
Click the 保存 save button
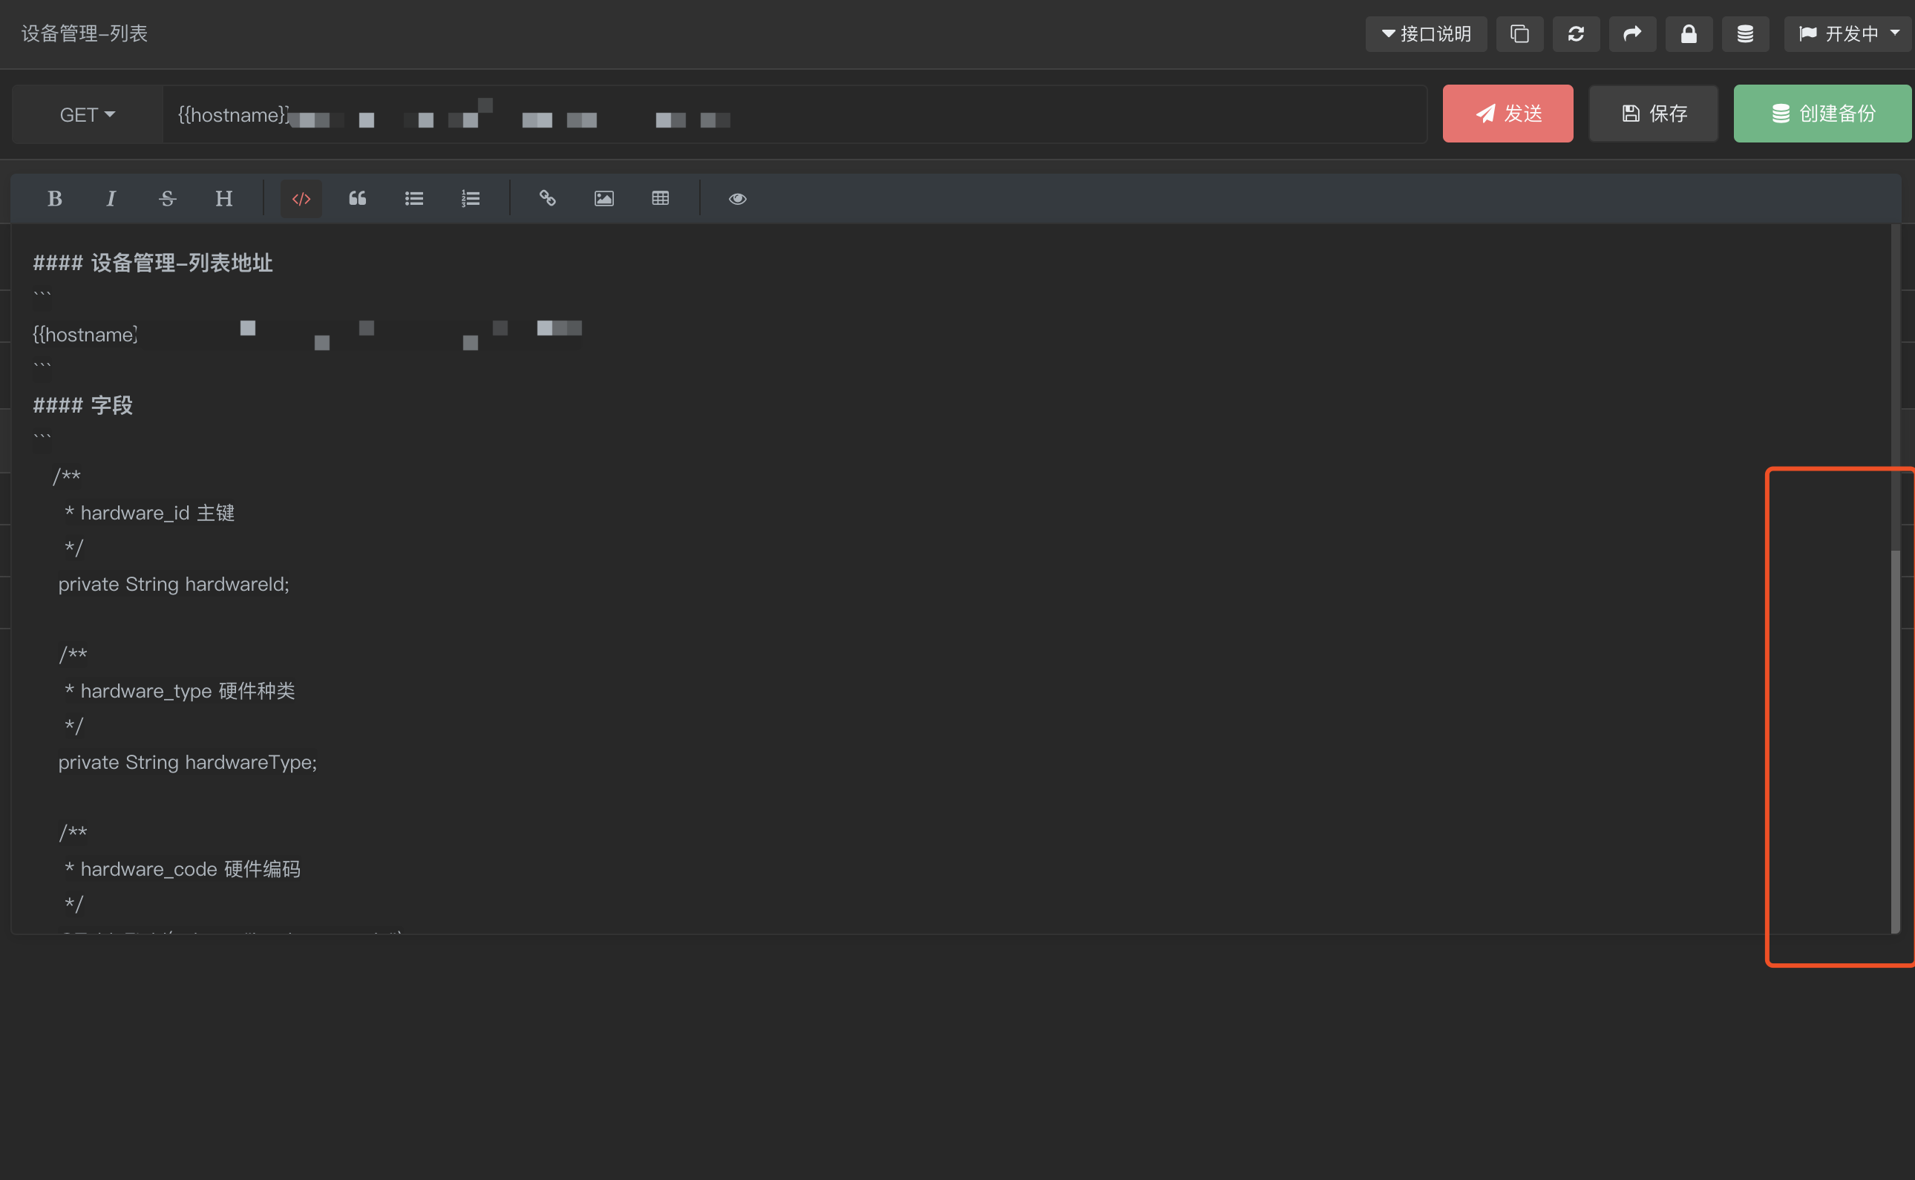click(1654, 113)
